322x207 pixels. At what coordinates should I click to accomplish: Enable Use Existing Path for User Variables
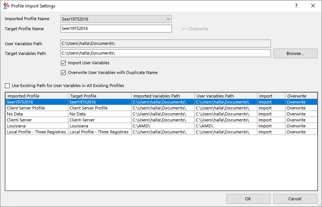pos(7,86)
